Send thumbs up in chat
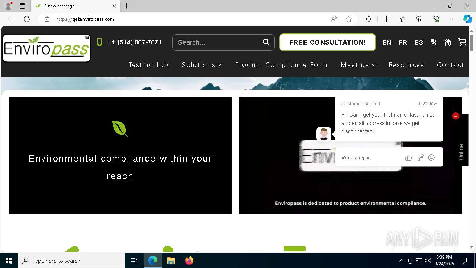Viewport: 476px width, 268px height. pyautogui.click(x=409, y=158)
